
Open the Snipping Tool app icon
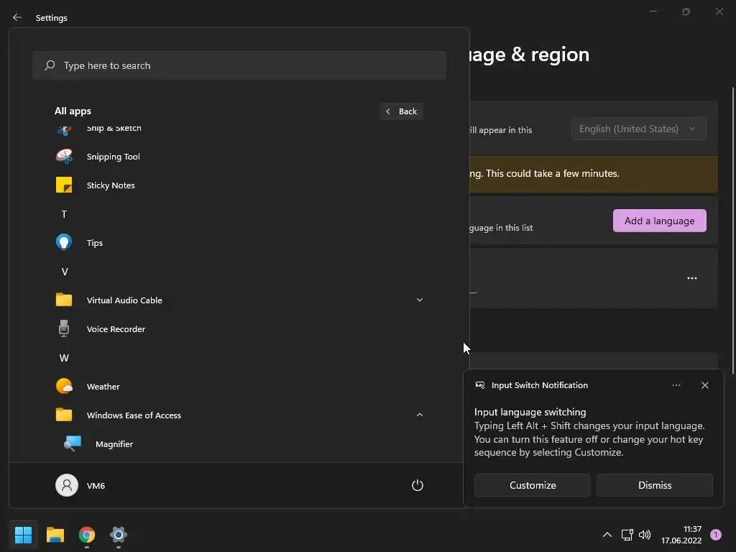(x=64, y=157)
